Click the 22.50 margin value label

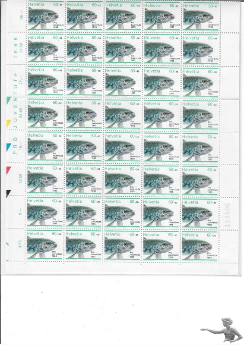21,113
